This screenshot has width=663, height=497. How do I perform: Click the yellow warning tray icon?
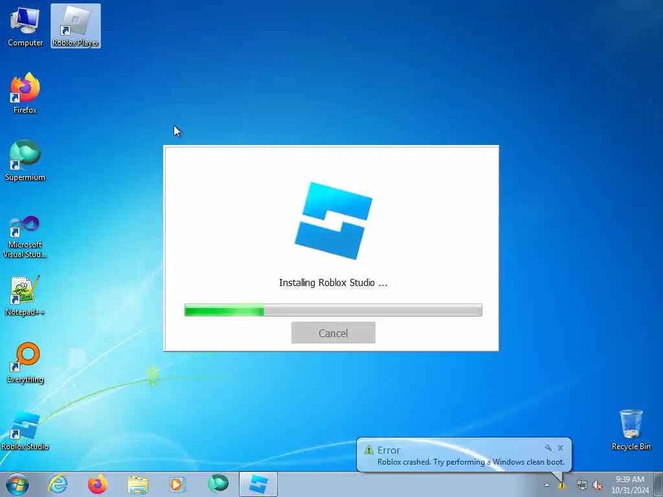tap(562, 485)
